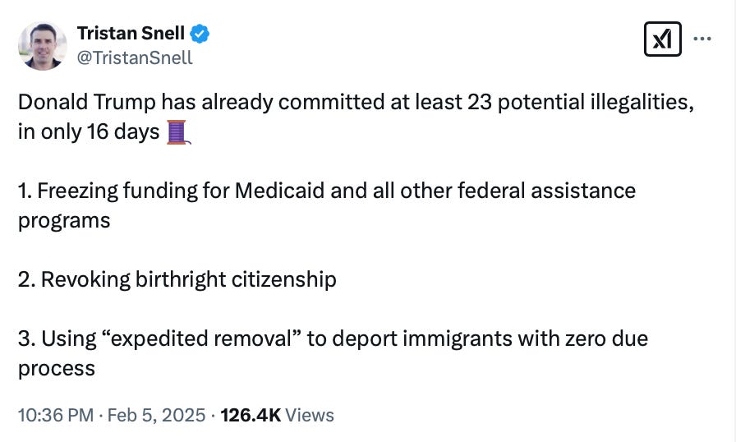
Task: Click the word "Views" label
Action: [310, 415]
